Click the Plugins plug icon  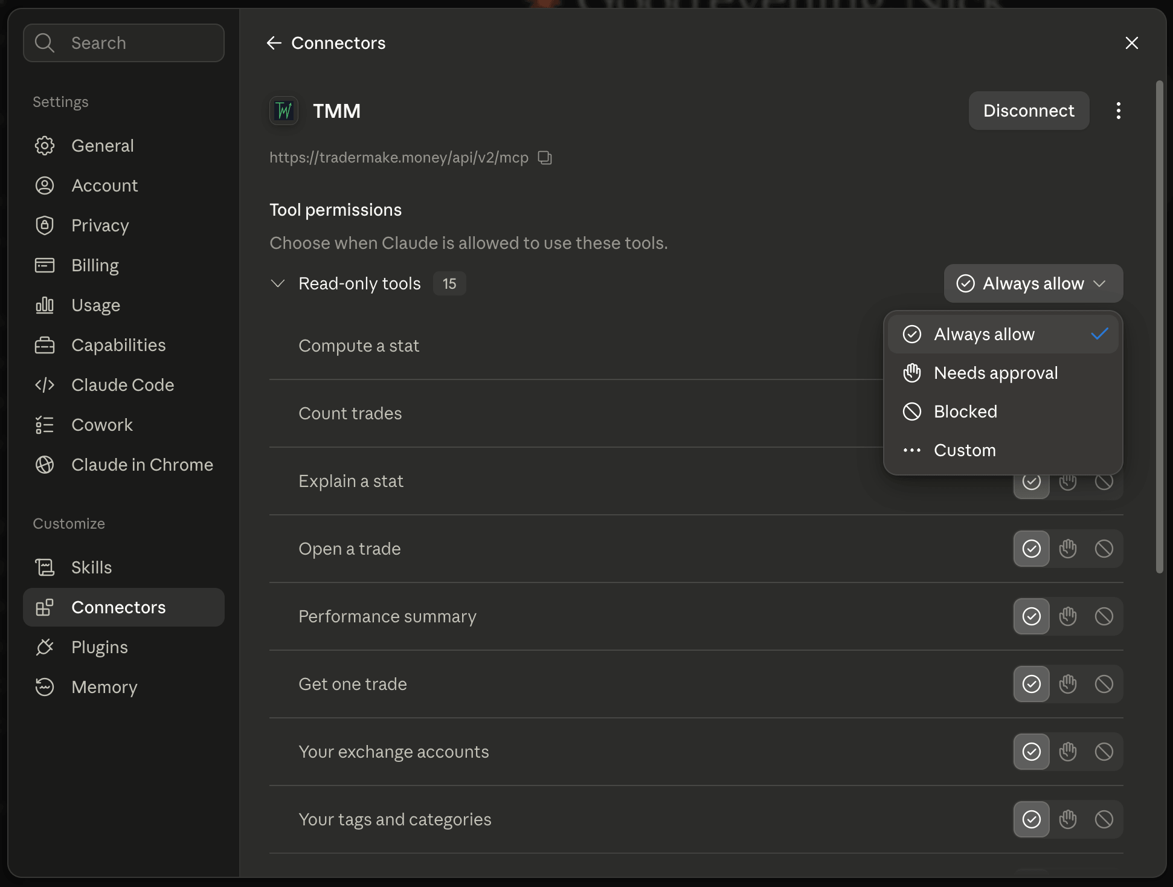(45, 647)
